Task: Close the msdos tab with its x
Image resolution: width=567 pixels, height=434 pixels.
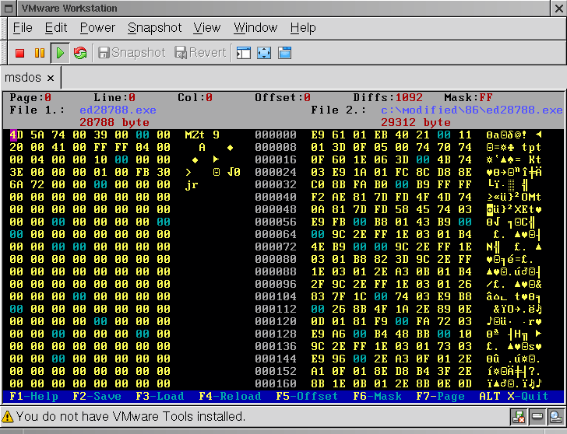Action: click(51, 78)
